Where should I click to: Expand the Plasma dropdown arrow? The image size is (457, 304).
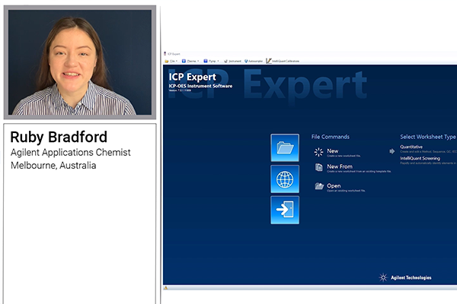(198, 61)
